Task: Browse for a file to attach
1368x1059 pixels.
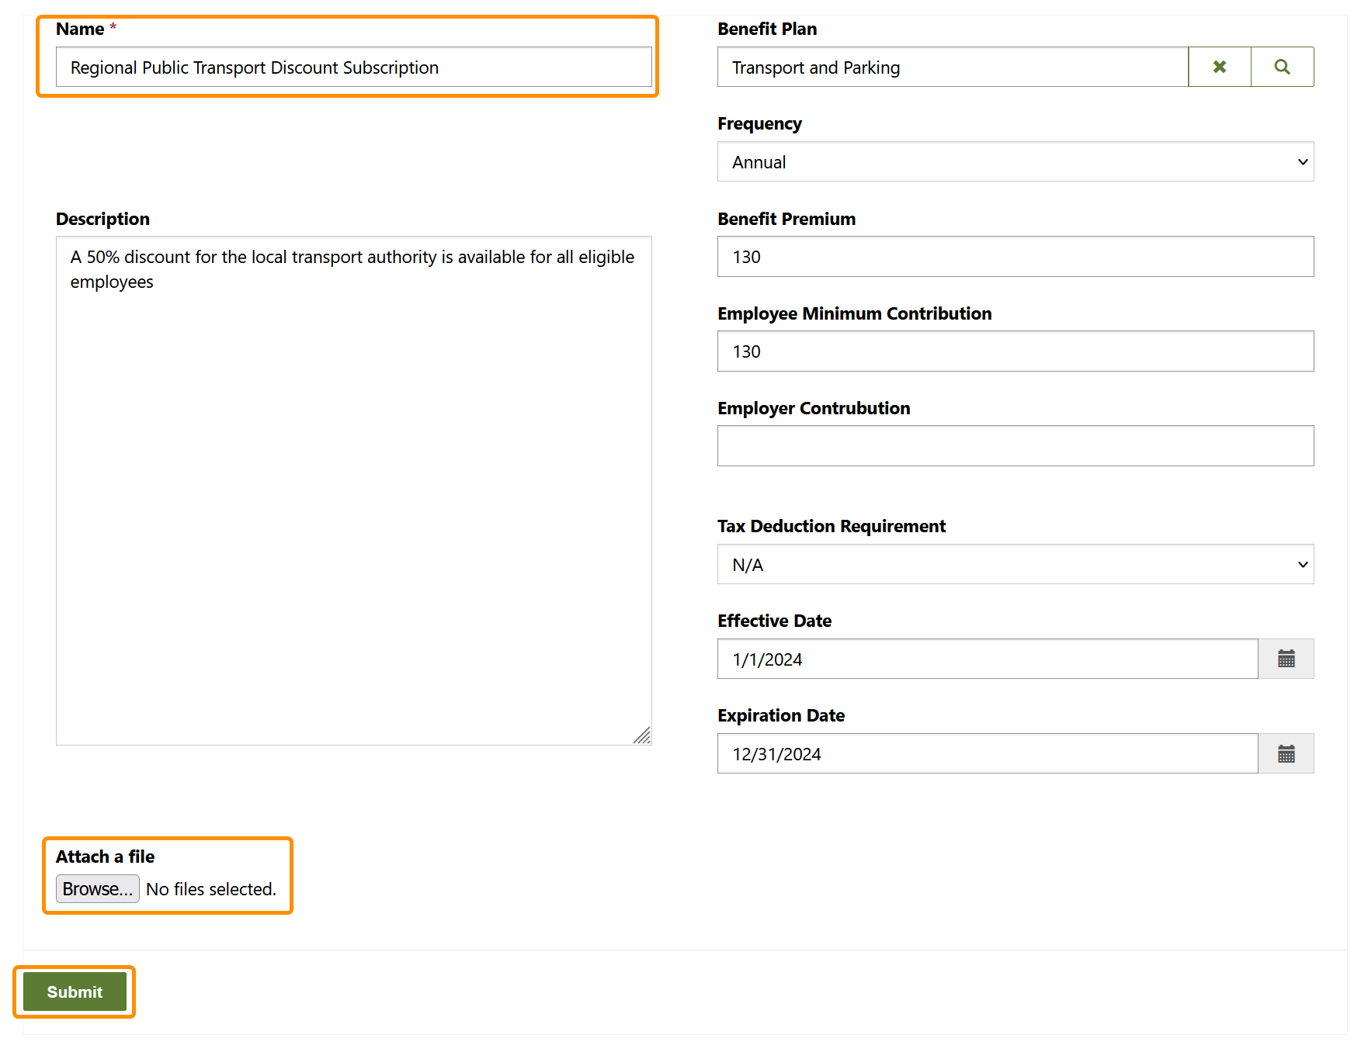Action: (x=98, y=889)
